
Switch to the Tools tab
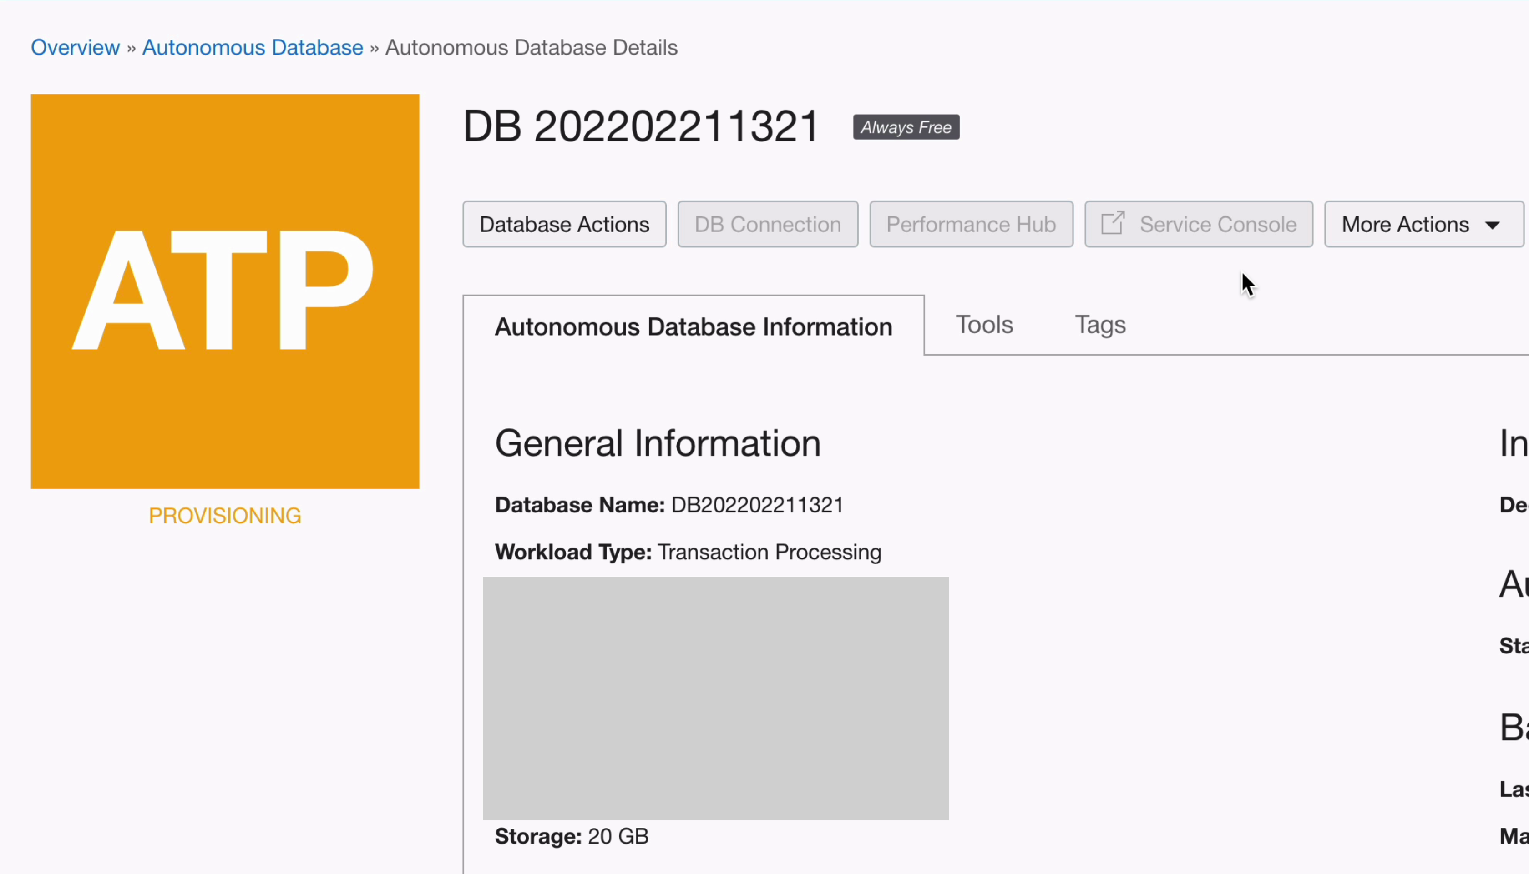[984, 325]
